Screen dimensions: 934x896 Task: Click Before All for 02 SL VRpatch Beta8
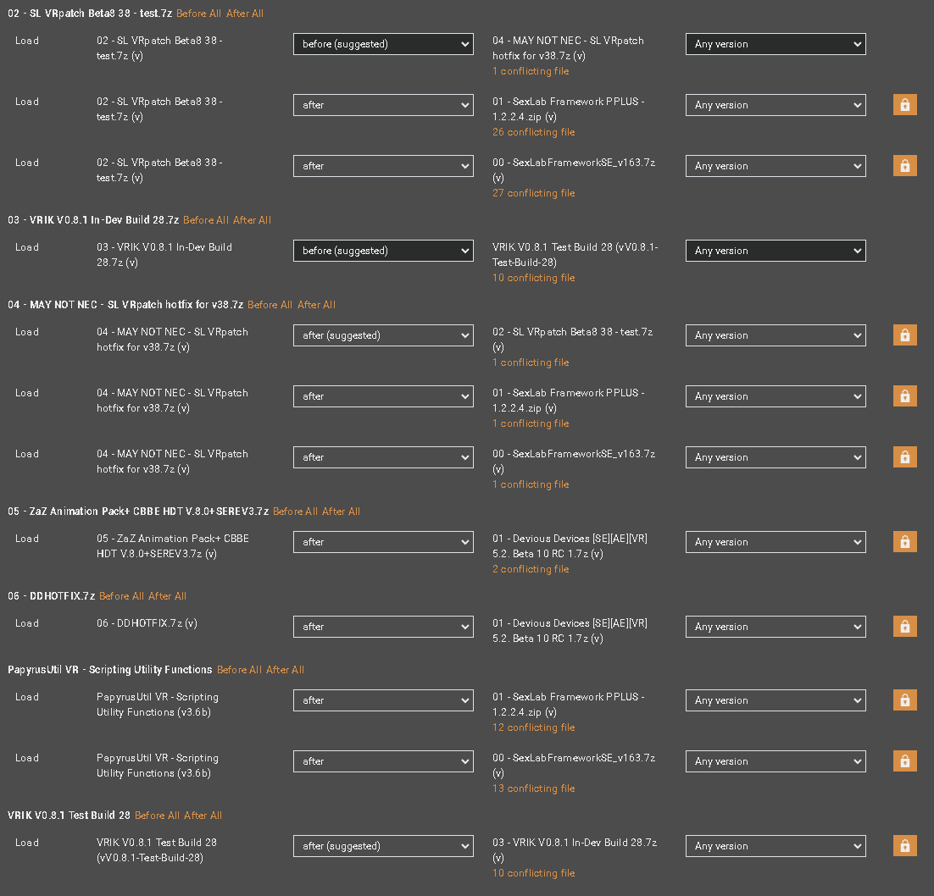199,14
